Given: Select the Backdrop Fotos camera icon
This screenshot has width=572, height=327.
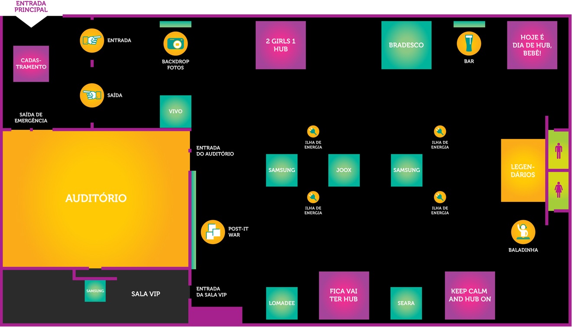Looking at the screenshot, I should [176, 43].
